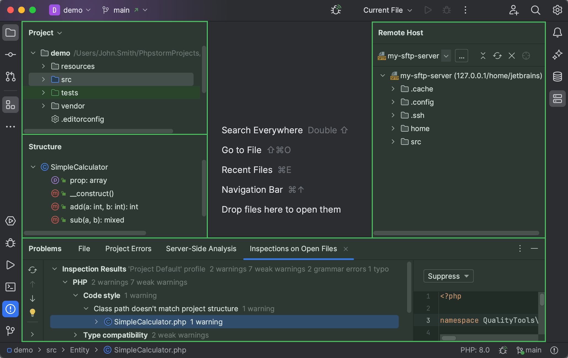Image resolution: width=568 pixels, height=358 pixels.
Task: Switch to the Project Errors tab
Action: coord(128,249)
